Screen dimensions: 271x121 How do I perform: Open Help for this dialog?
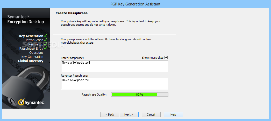coord(173,115)
